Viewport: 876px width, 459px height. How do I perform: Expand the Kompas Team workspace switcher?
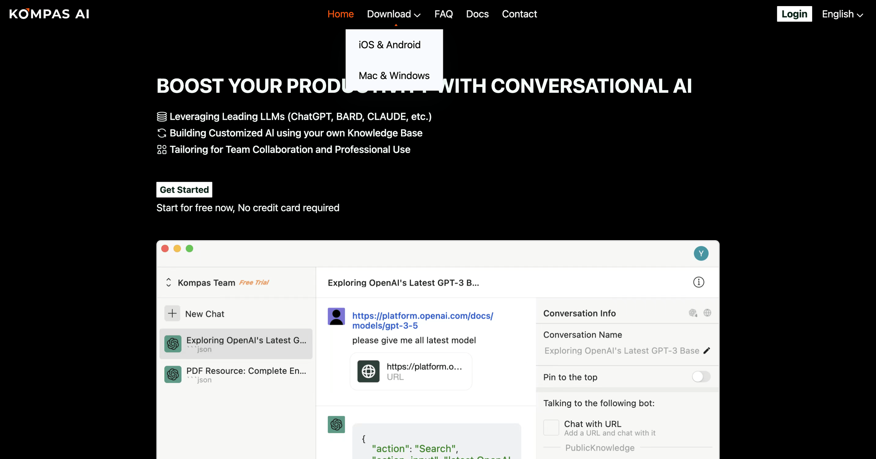(x=168, y=282)
